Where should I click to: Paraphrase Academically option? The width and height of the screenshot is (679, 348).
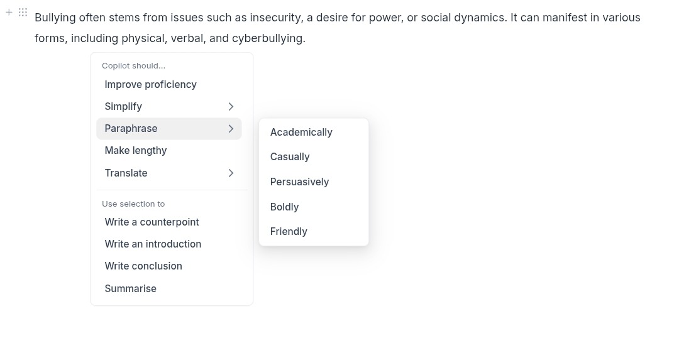tap(314, 133)
